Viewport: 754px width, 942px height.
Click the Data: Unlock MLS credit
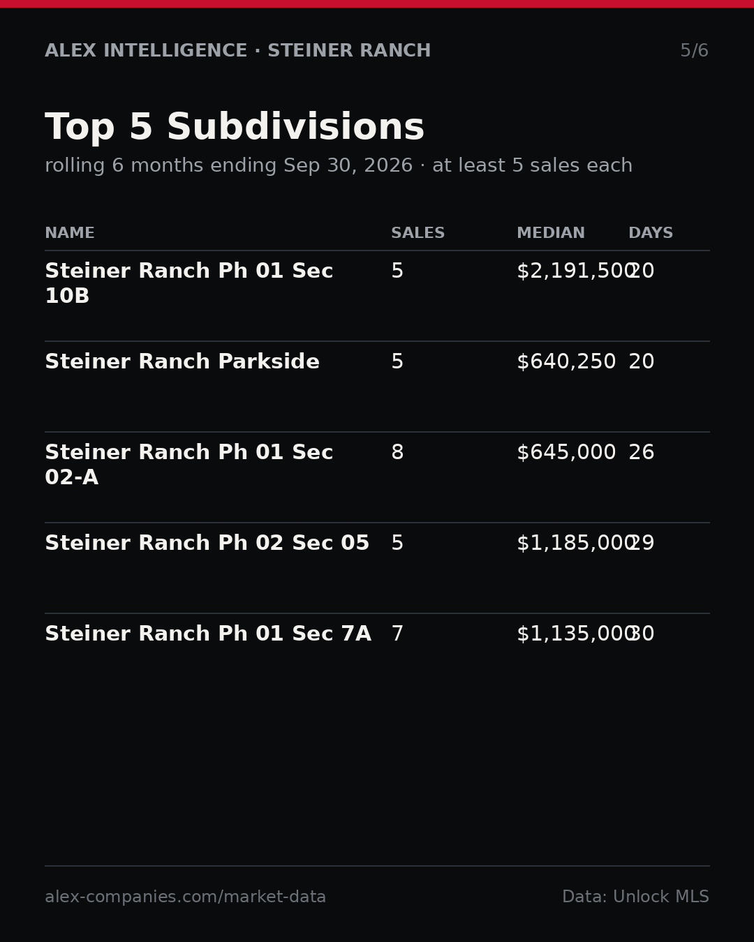tap(635, 897)
